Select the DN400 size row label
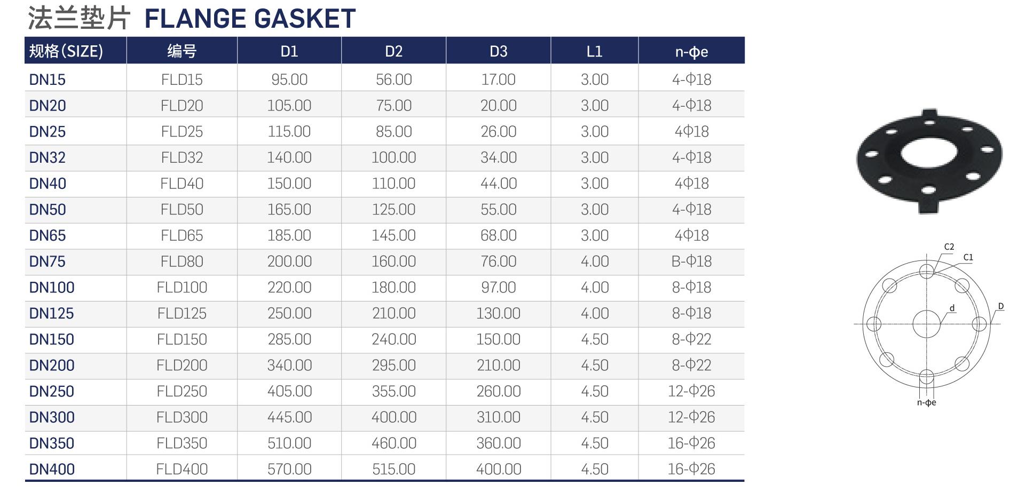This screenshot has height=492, width=1033. tap(52, 469)
